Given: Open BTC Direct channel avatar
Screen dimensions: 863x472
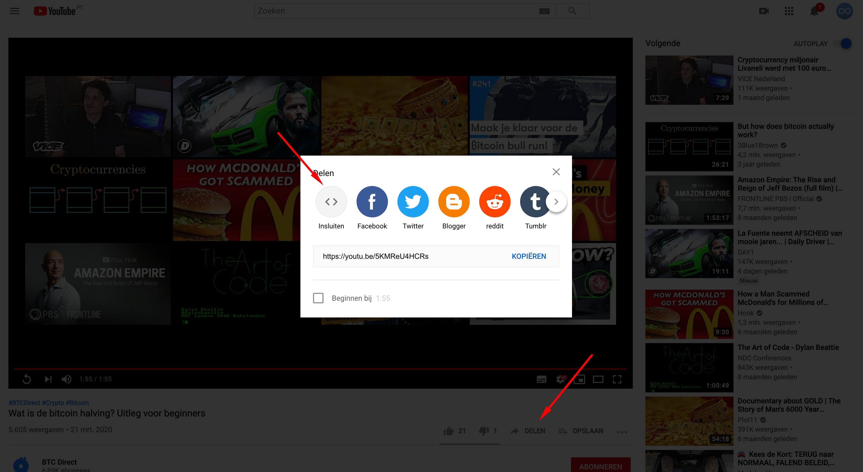Looking at the screenshot, I should click(21, 465).
